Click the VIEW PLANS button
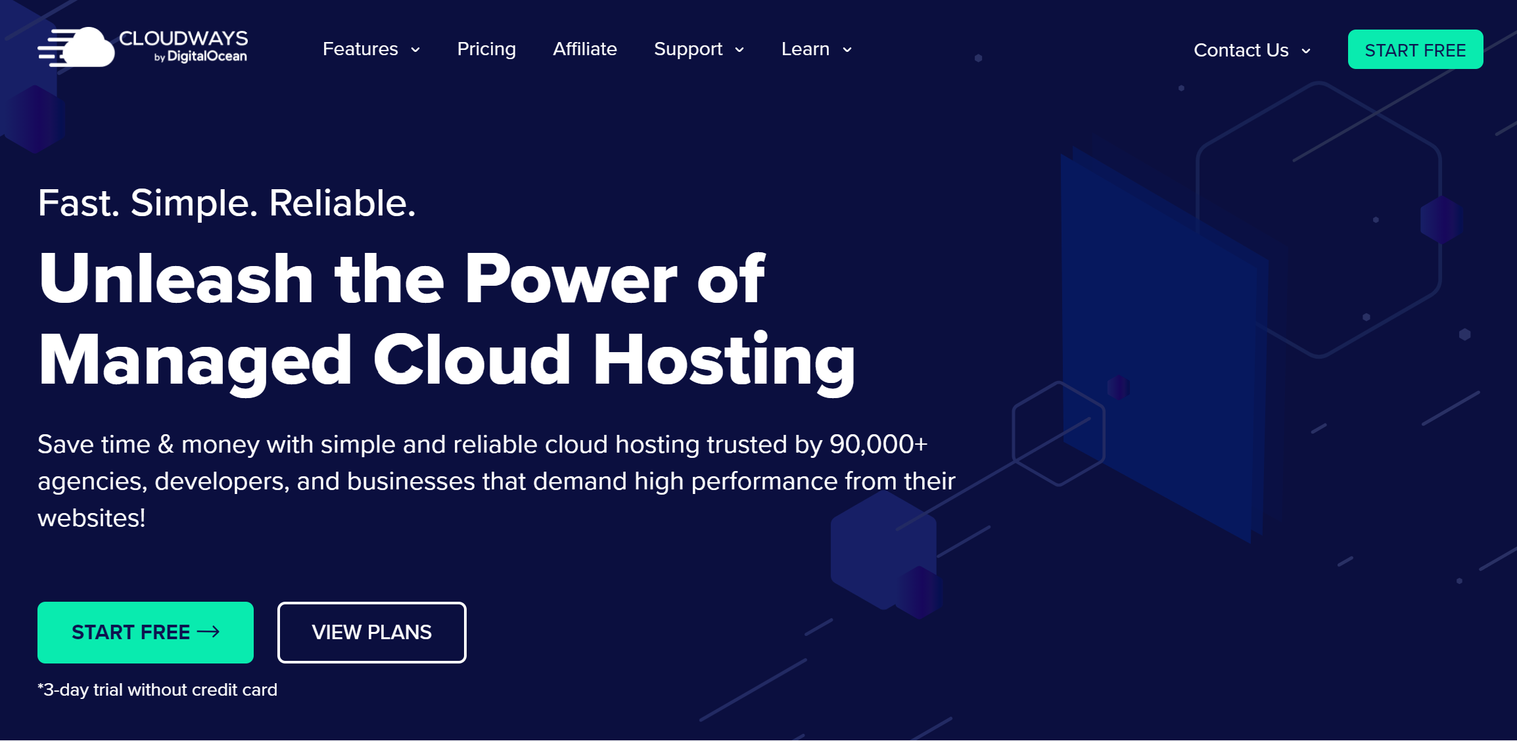1517x741 pixels. (371, 633)
